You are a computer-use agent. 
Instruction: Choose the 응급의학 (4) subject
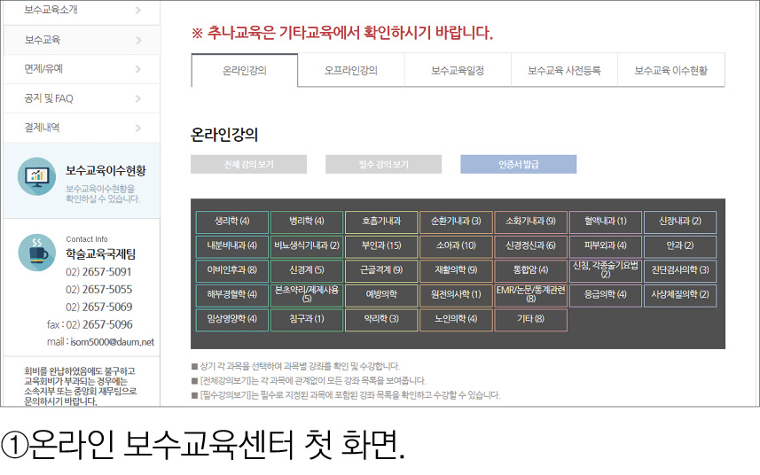point(605,294)
